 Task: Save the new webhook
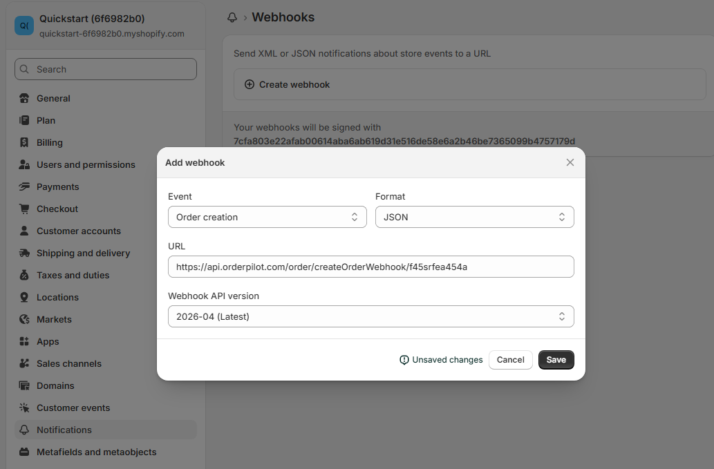pyautogui.click(x=556, y=359)
